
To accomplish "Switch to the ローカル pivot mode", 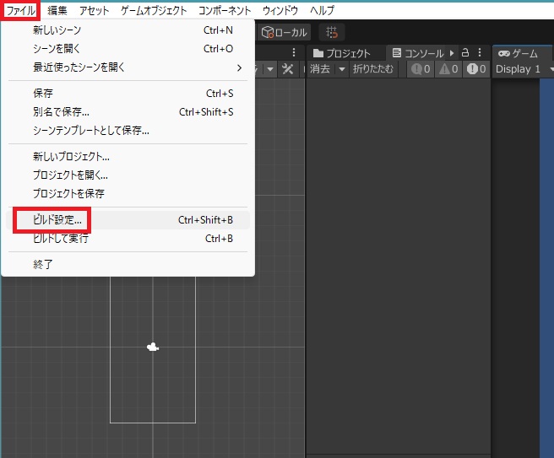I will click(284, 32).
